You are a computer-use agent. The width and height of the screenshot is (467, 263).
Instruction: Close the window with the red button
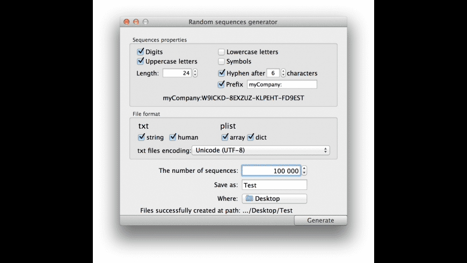coord(127,22)
